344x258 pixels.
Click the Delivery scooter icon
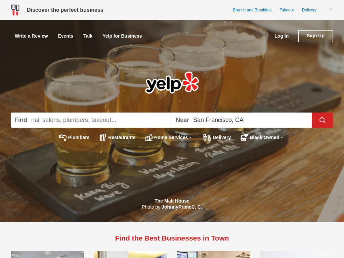[x=207, y=137]
